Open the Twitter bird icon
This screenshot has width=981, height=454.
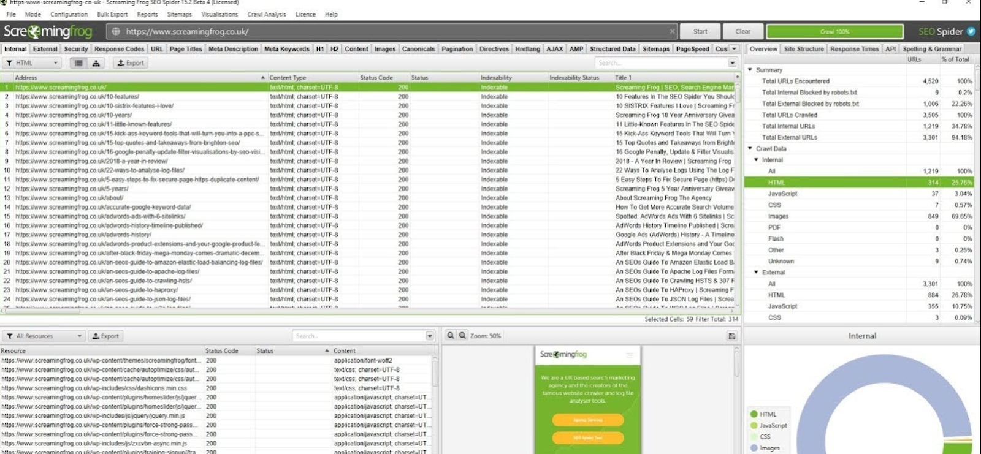tap(971, 31)
